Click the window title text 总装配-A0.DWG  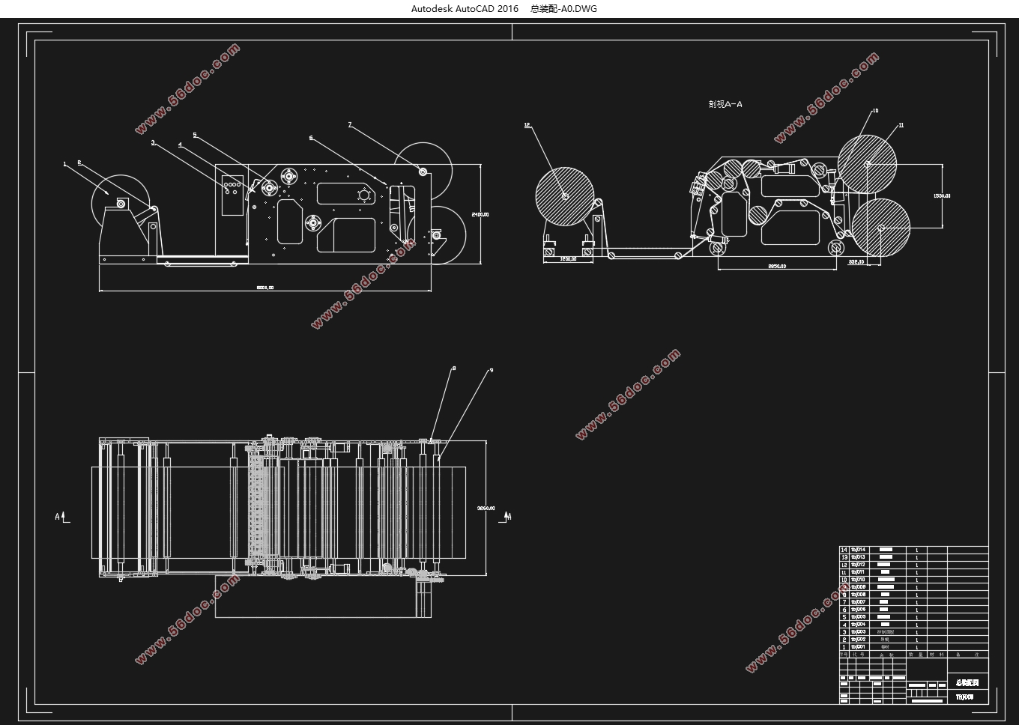[x=563, y=9]
